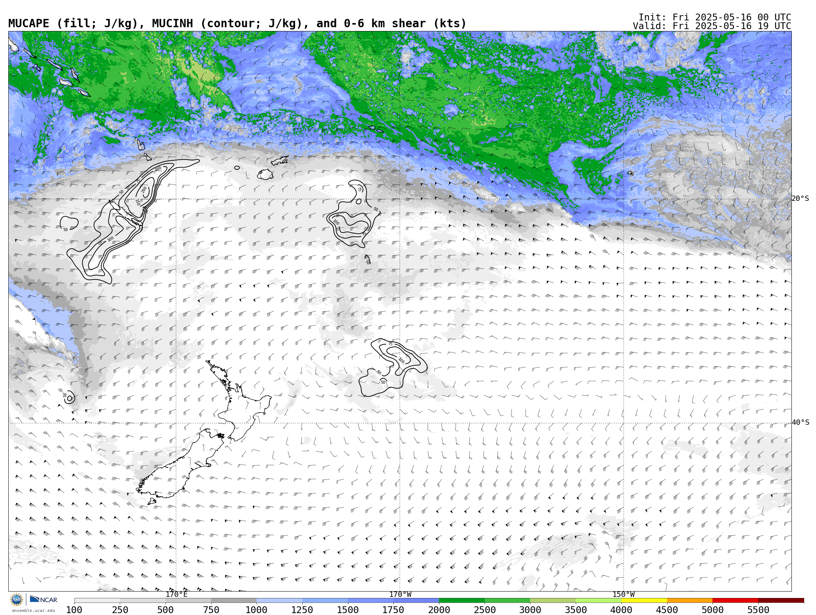The height and width of the screenshot is (615, 816).
Task: Pick the lime 3500-4000 colorbar swatch
Action: click(598, 601)
